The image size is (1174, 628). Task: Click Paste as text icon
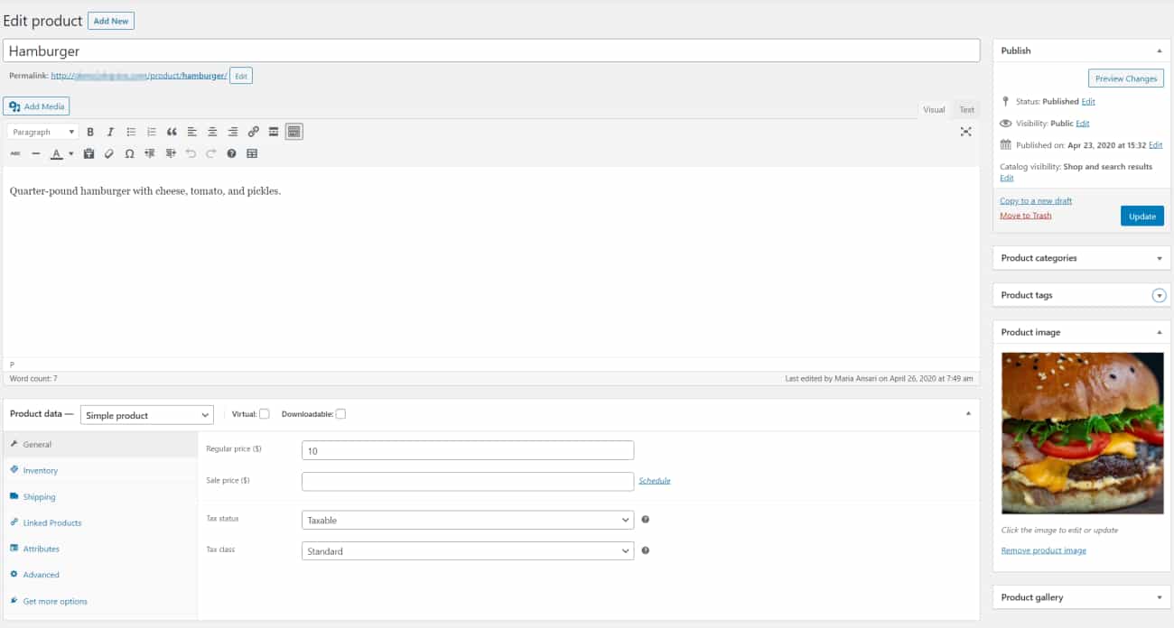click(89, 153)
